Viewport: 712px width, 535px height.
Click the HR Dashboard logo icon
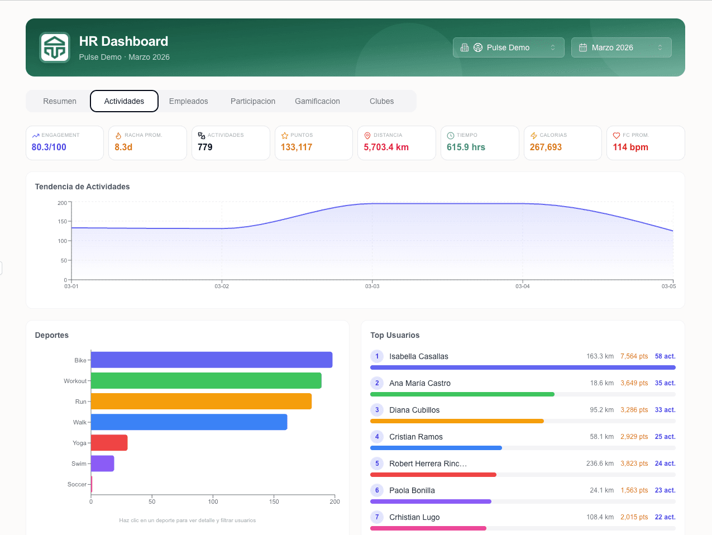54,47
